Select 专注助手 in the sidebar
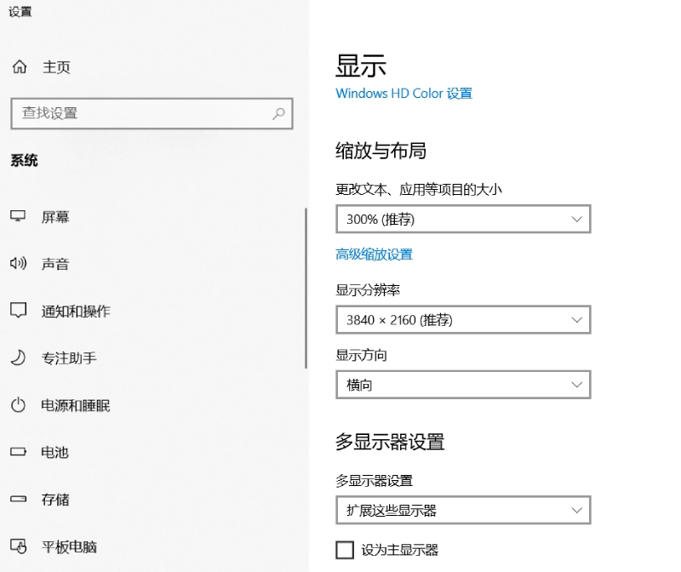The width and height of the screenshot is (681, 572). tap(19, 358)
